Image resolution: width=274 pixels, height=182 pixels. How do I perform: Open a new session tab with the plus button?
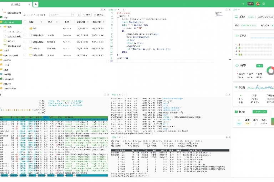(36, 4)
